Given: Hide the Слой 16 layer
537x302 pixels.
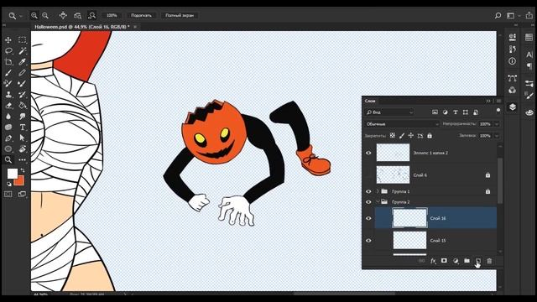Looking at the screenshot, I should 368,218.
